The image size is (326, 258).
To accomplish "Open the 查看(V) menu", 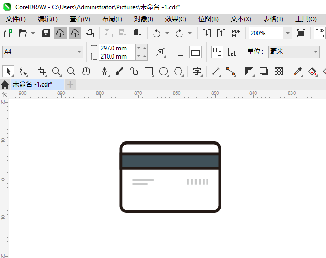I will pos(80,19).
